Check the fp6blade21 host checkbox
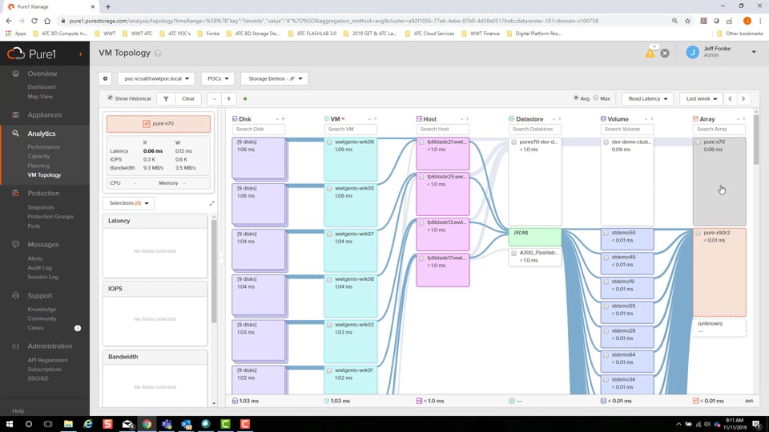This screenshot has height=432, width=769. 421,142
